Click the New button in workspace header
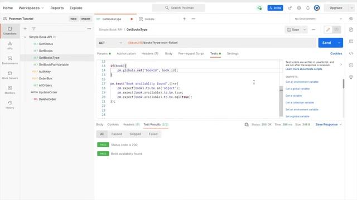Viewport: 357px width, 200px height. point(73,19)
